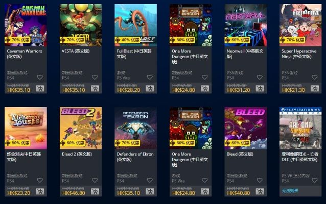The width and height of the screenshot is (326, 204).
Task: Add Neonwall to the shopping cart
Action: [260, 89]
